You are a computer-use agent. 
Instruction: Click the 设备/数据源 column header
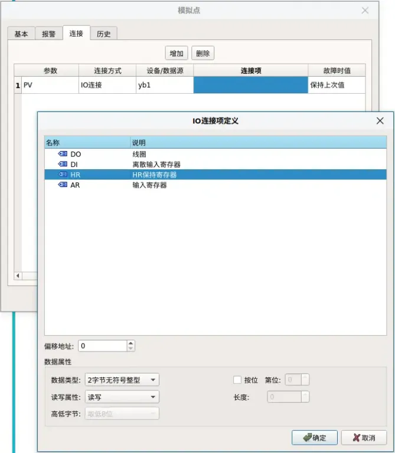pos(165,71)
